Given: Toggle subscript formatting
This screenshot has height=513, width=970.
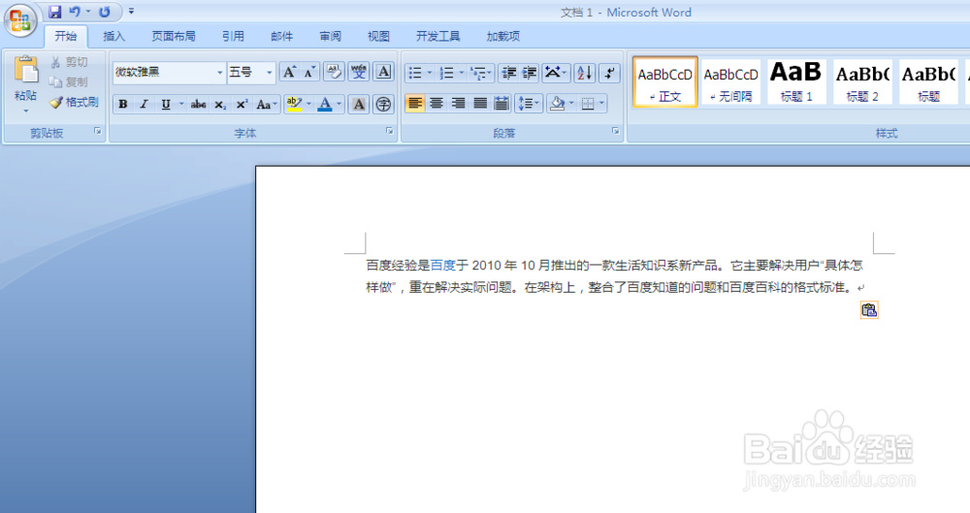Looking at the screenshot, I should [x=220, y=104].
